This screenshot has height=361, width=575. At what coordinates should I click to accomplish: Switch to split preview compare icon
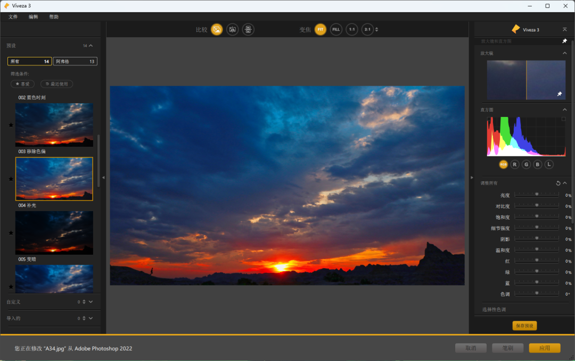[x=232, y=30]
